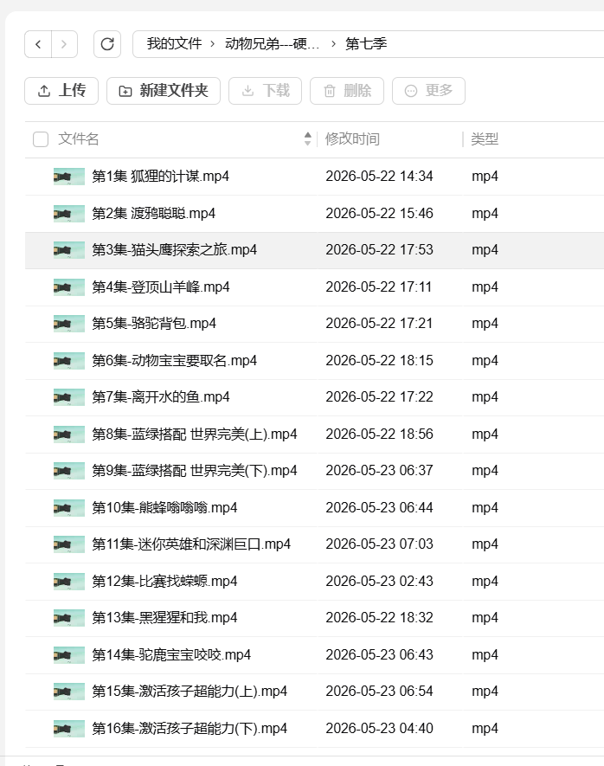Select file name 第3集-猫头鹰探索之旅.mp4
This screenshot has height=766, width=604.
click(174, 250)
